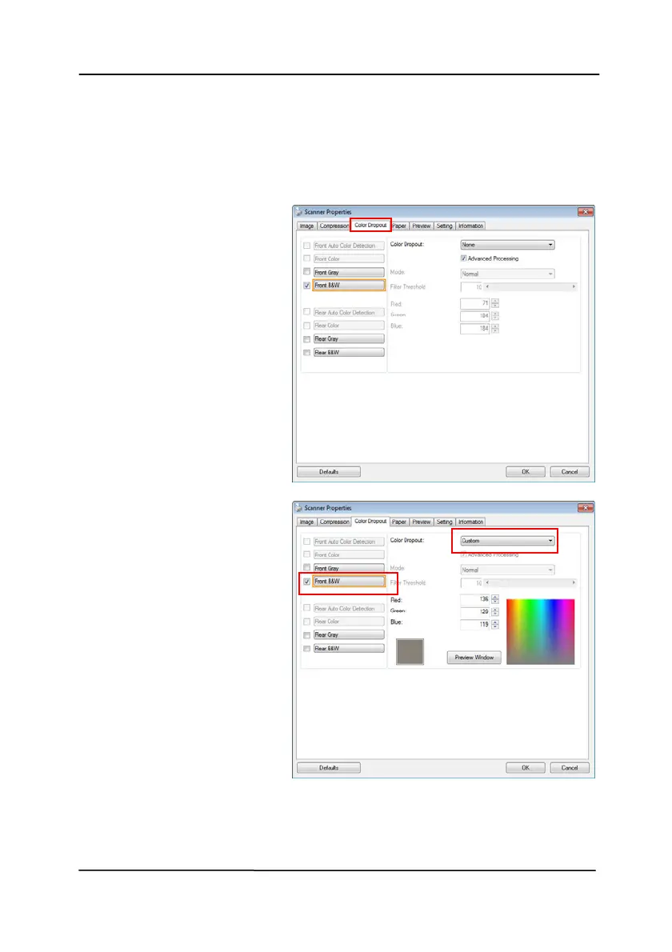
Task: Tick the Front Gray checkbox in lower dialog
Action: tap(306, 568)
